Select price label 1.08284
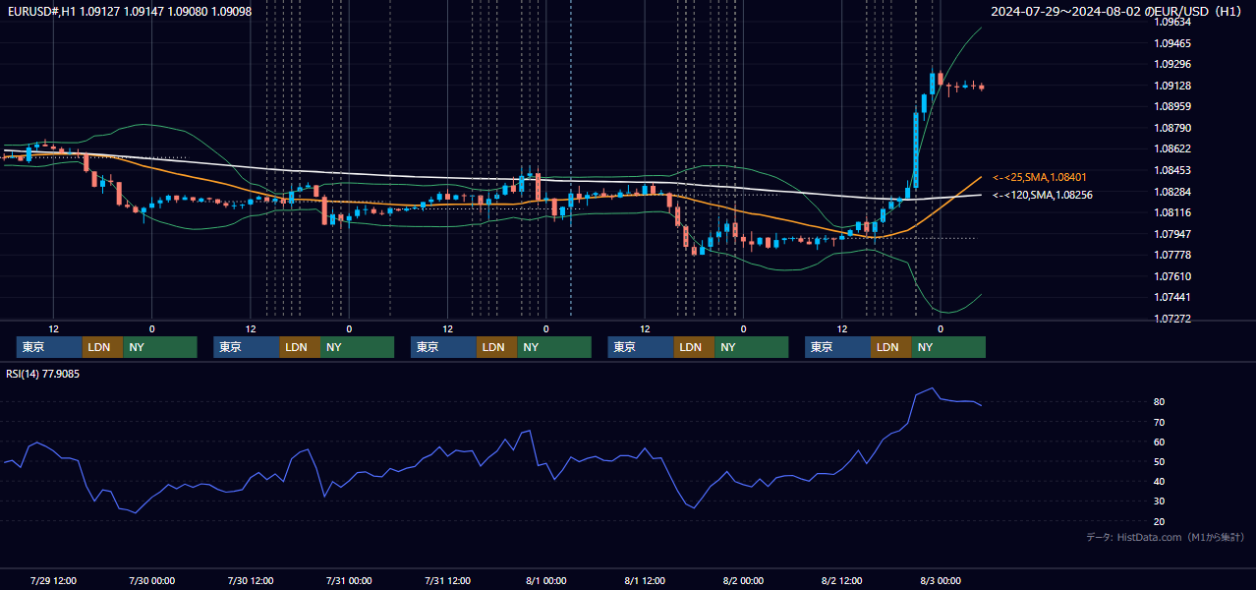This screenshot has width=1256, height=590. (1172, 192)
